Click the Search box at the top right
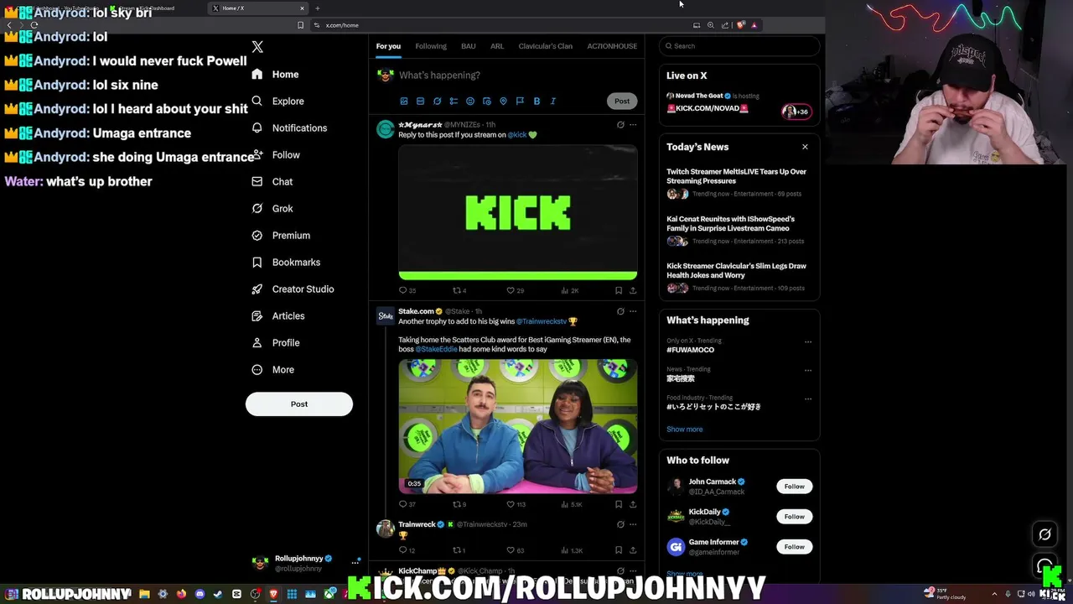 click(739, 46)
